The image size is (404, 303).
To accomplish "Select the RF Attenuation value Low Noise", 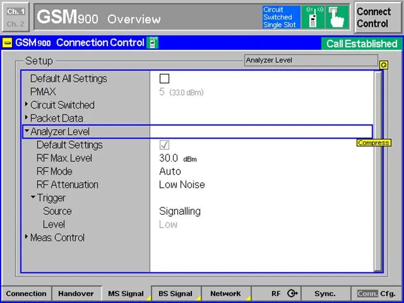I will [182, 185].
